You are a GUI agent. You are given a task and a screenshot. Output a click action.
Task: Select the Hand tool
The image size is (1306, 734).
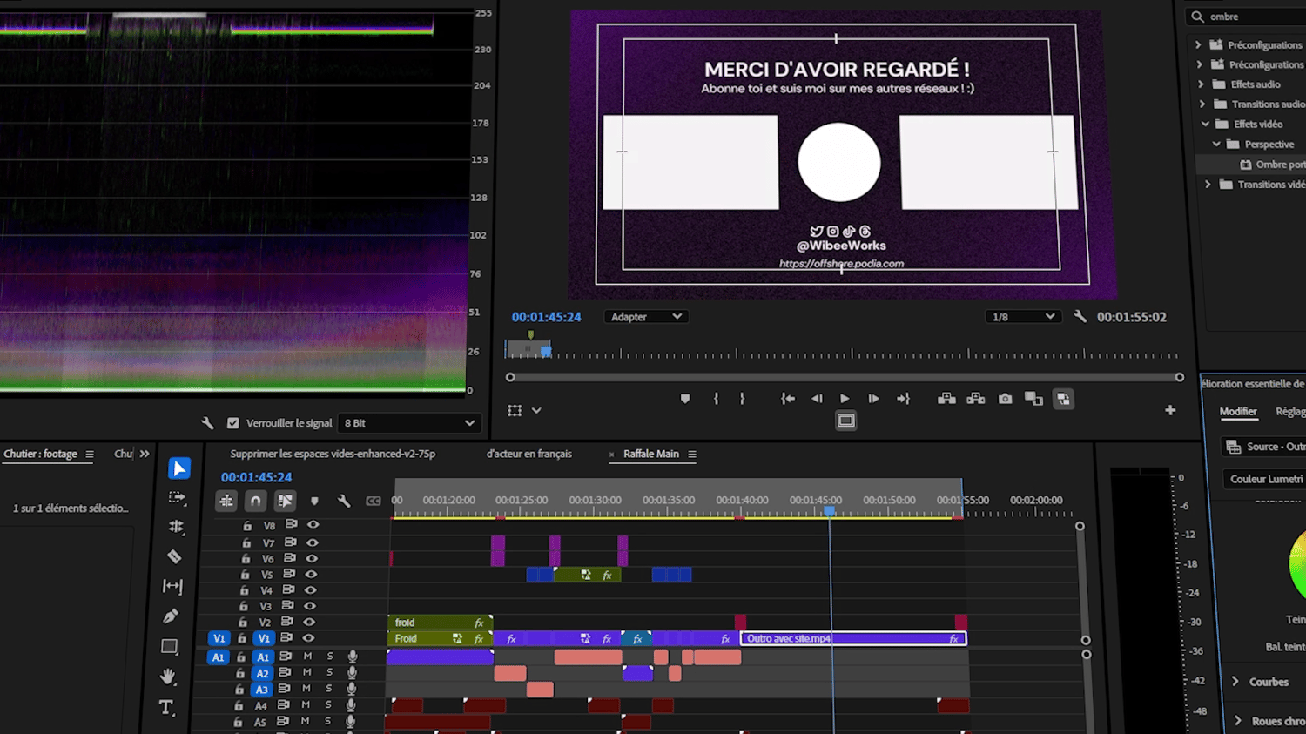click(x=168, y=677)
